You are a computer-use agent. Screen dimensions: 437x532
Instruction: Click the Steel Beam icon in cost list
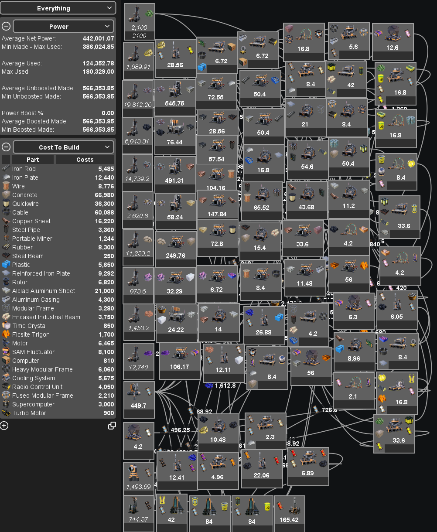6,256
